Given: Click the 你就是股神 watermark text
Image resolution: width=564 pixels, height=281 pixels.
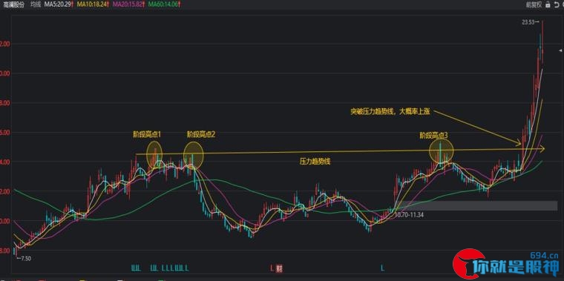Looking at the screenshot, I should 519,268.
